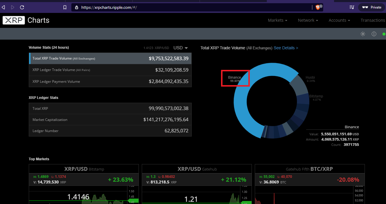Click the +23.63% change on Bitstamp card

(121, 179)
